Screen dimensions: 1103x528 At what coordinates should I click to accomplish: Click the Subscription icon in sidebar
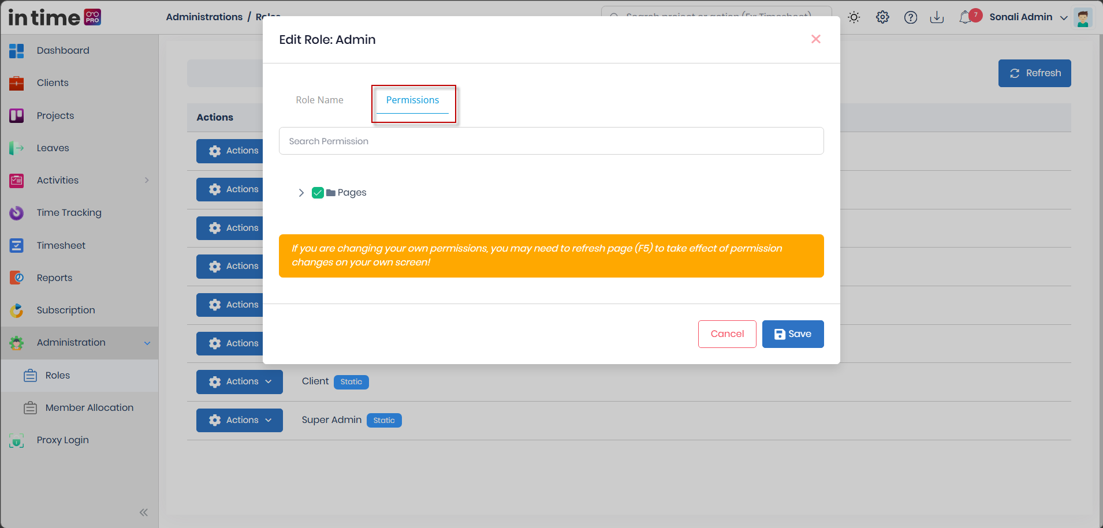[x=17, y=310]
